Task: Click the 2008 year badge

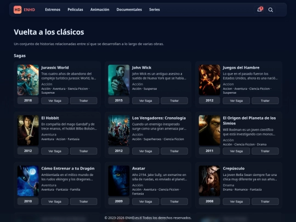Action: [209, 201]
